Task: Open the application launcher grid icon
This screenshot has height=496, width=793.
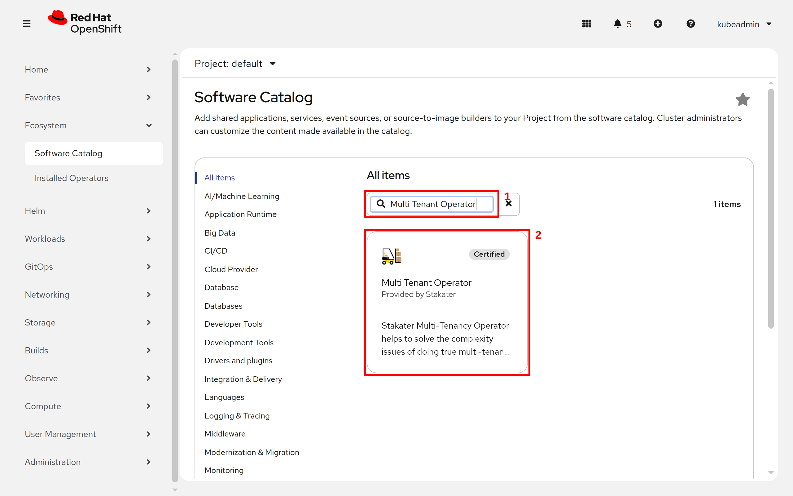Action: coord(587,24)
